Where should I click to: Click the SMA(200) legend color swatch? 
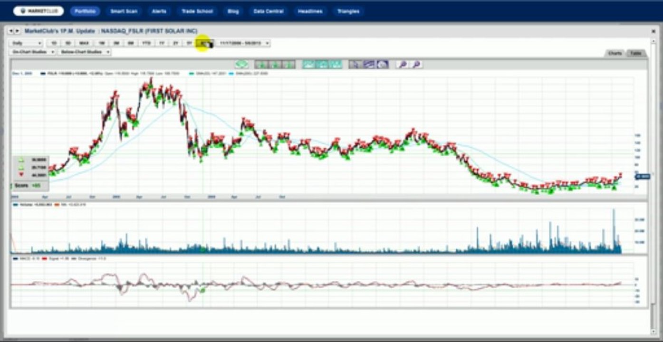[232, 74]
